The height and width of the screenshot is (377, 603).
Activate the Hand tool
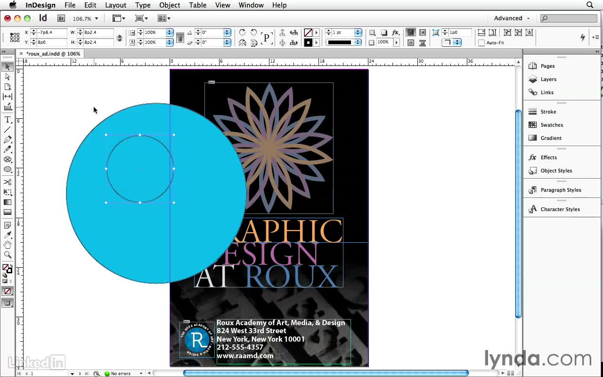(8, 245)
